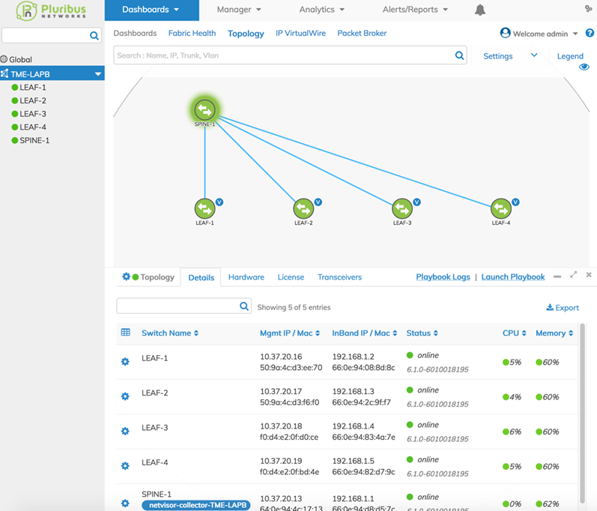Open the Transceivers tab
The height and width of the screenshot is (511, 597).
click(x=339, y=277)
